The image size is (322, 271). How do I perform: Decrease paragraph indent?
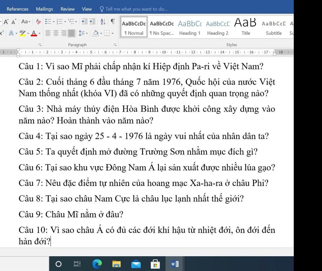tap(85, 21)
